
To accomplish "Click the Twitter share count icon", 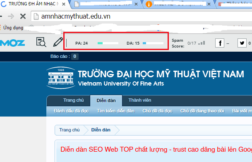I will 242,43.
